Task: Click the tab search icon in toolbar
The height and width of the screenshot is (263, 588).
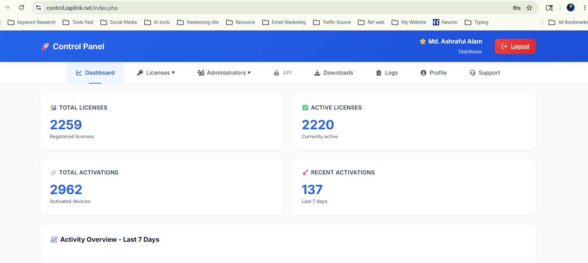Action: tap(549, 8)
